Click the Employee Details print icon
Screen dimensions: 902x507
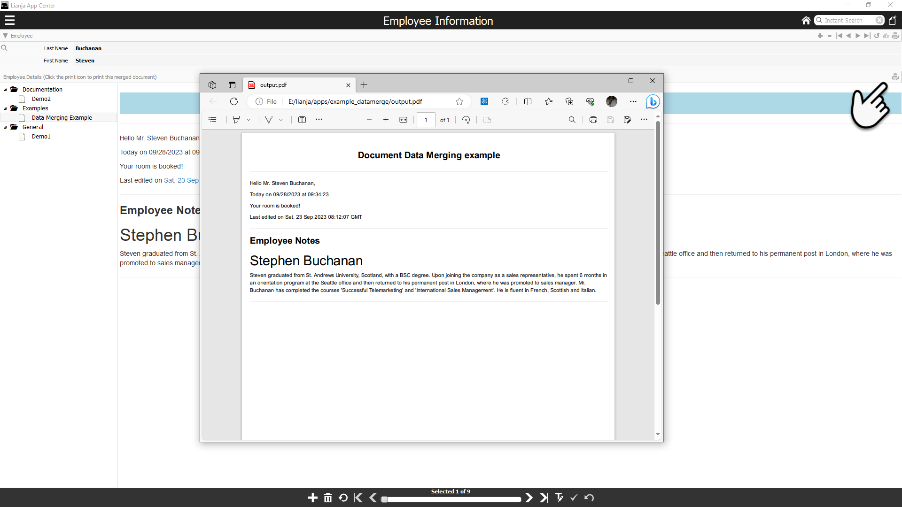[x=895, y=77]
